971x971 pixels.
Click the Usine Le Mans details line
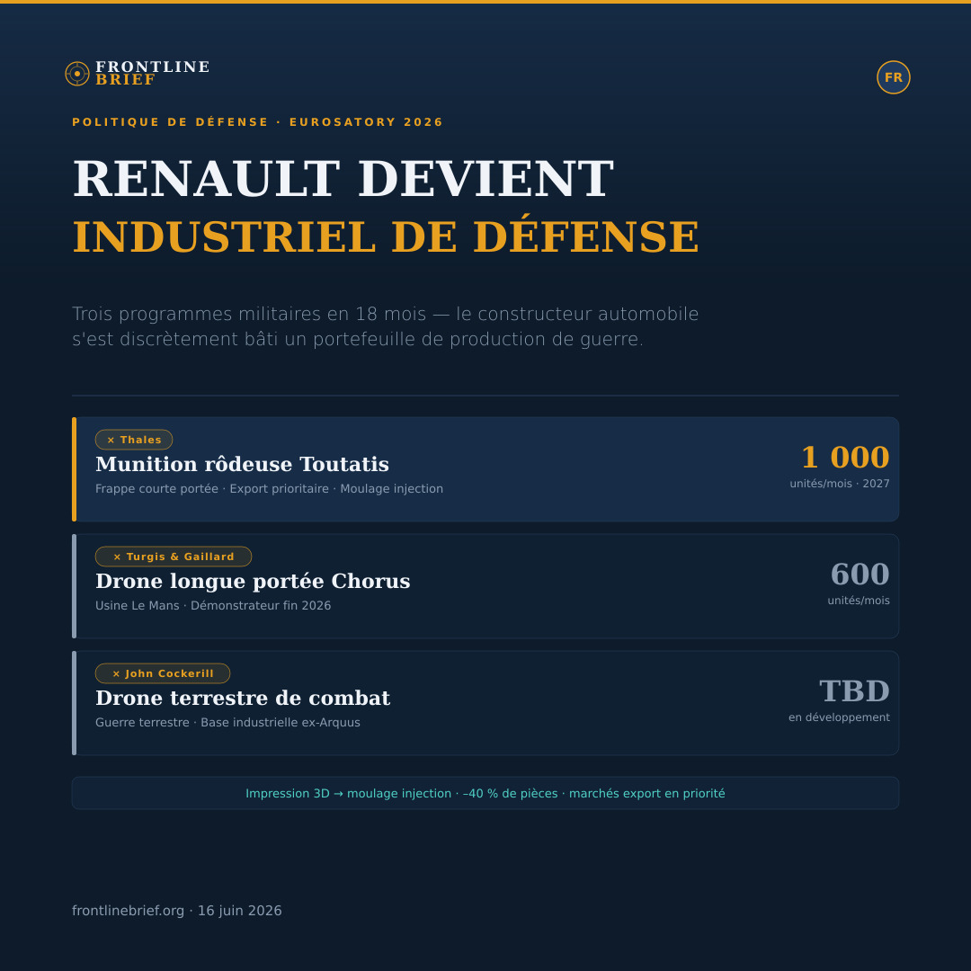[x=213, y=606]
